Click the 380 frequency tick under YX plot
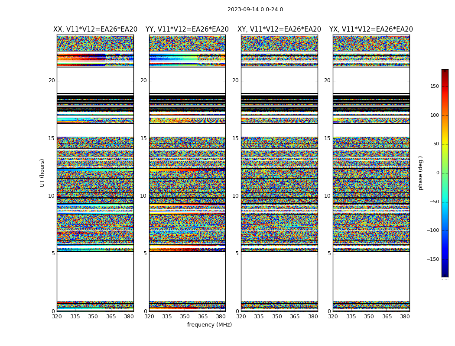 pyautogui.click(x=405, y=317)
